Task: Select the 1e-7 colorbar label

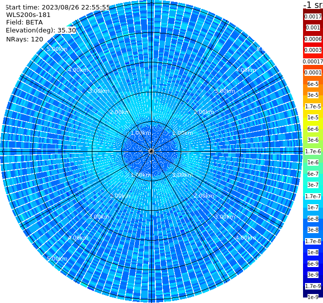Action: pyautogui.click(x=313, y=207)
